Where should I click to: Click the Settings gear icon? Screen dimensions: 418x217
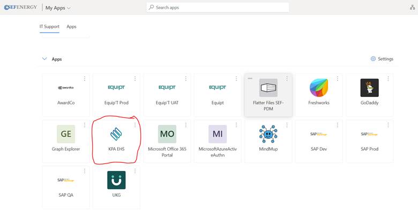pos(373,58)
